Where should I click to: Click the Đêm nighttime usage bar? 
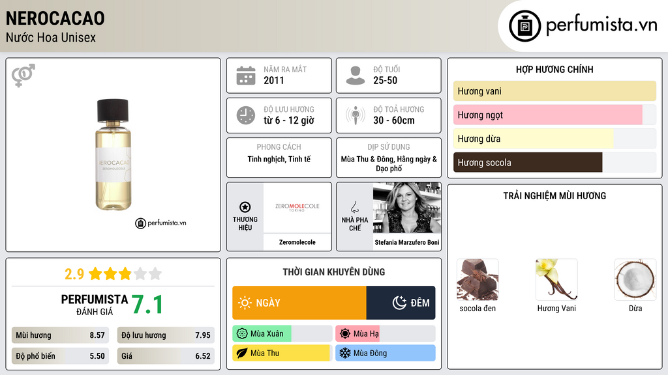401,303
